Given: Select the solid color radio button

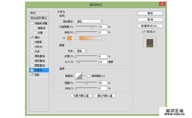Looking at the screenshot, I should pyautogui.click(x=64, y=38).
